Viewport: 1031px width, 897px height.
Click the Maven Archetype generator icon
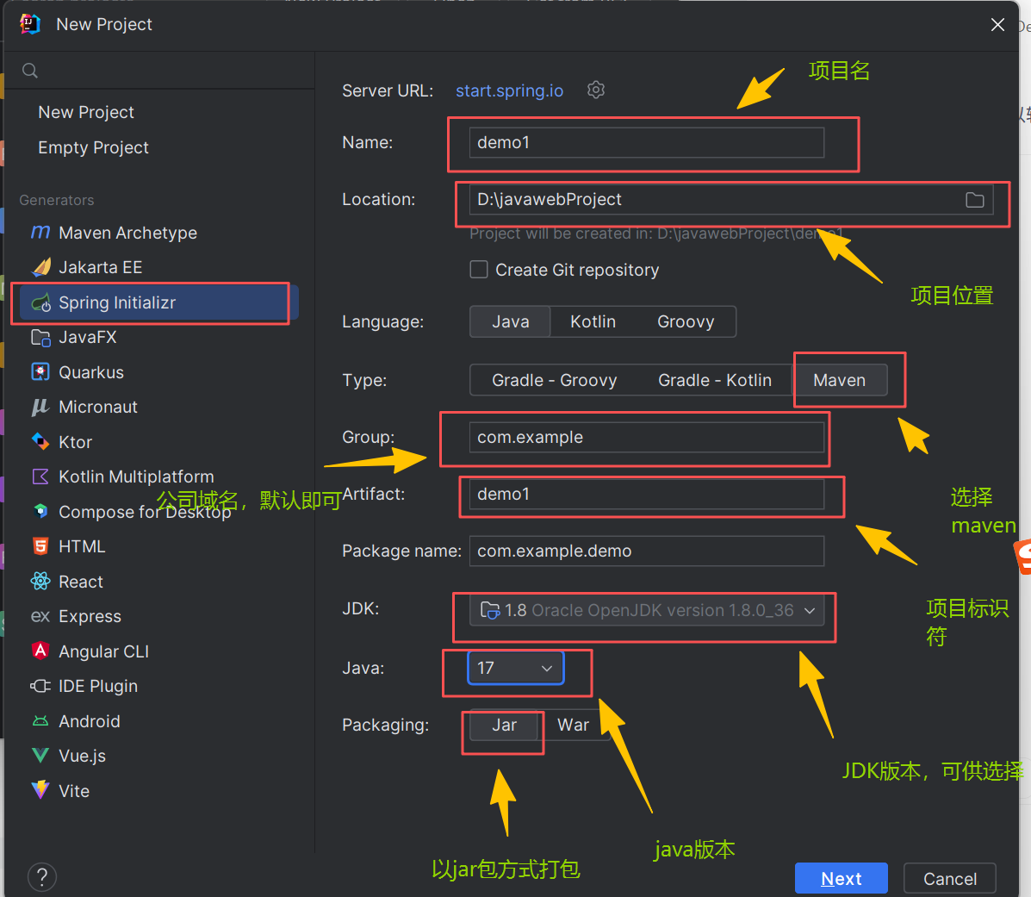click(40, 232)
